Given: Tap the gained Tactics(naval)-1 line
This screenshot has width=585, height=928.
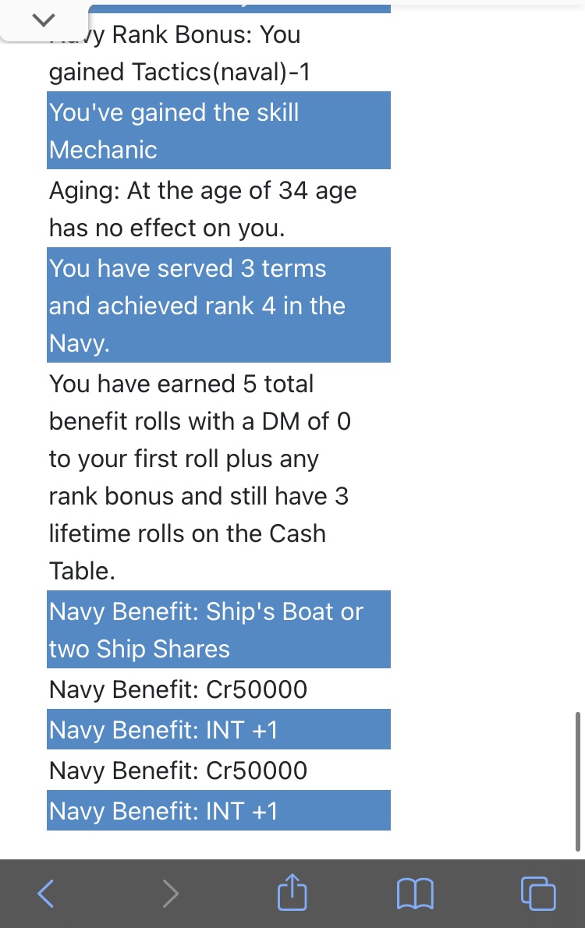Looking at the screenshot, I should (x=179, y=72).
